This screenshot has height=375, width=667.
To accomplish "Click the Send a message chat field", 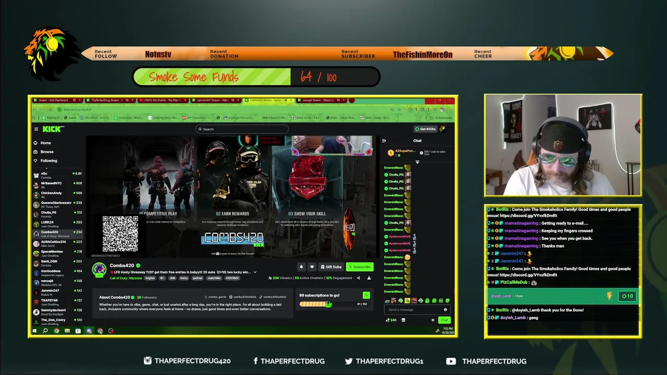I will tap(417, 310).
